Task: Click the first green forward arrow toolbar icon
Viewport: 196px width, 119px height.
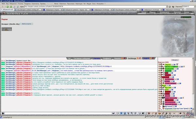Action: [8, 7]
